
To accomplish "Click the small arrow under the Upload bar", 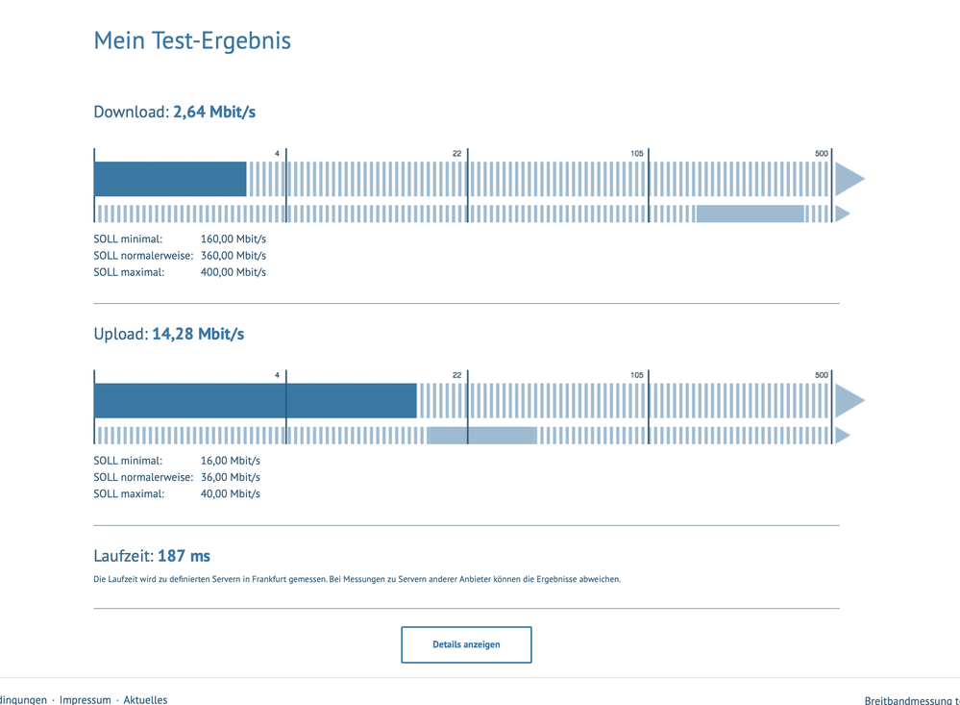I will pyautogui.click(x=843, y=436).
